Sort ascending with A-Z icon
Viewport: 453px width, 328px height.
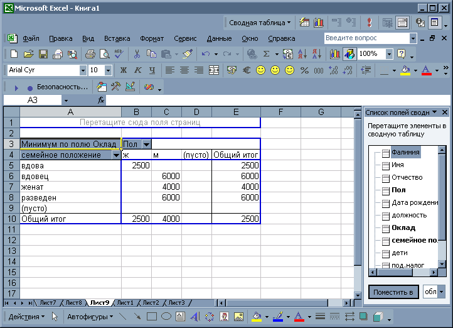pyautogui.click(x=302, y=54)
